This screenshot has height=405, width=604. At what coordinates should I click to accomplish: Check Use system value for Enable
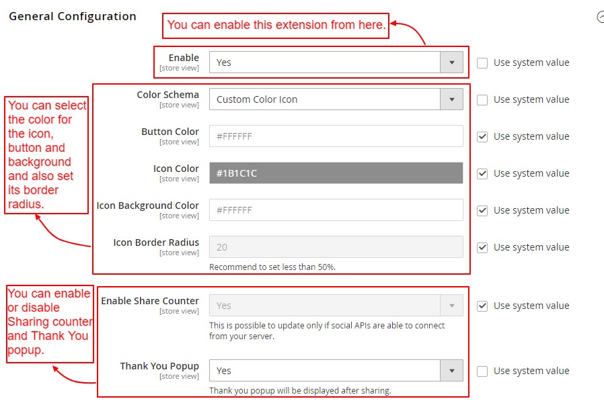click(x=482, y=63)
